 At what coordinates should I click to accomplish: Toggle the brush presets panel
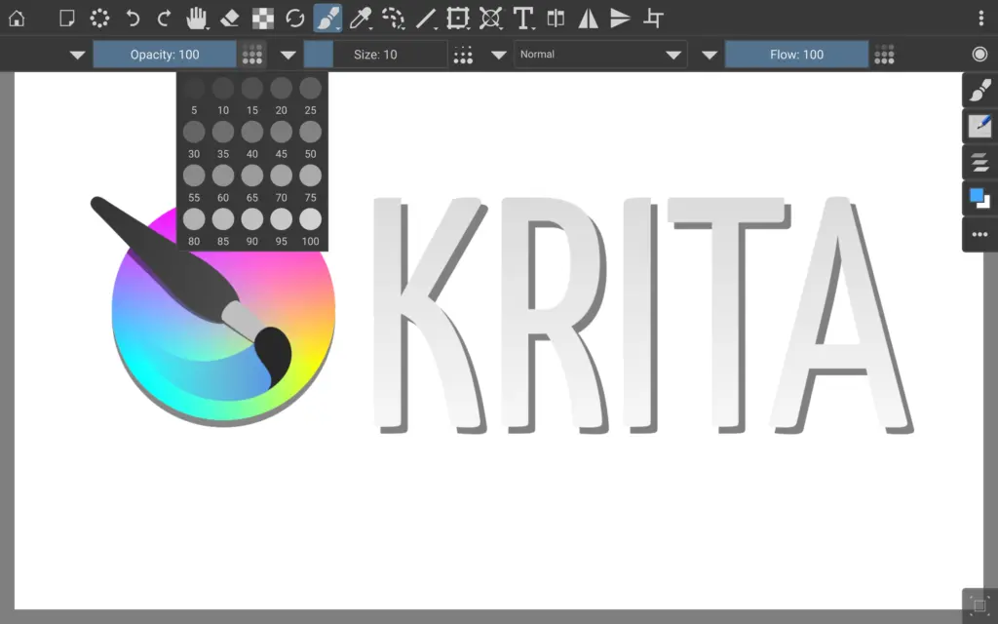tap(979, 91)
